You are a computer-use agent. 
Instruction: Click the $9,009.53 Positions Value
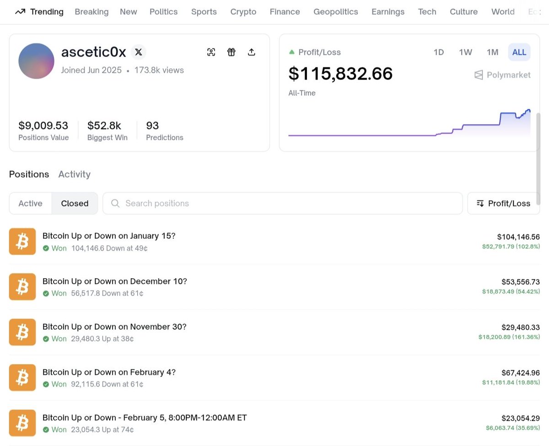(x=43, y=125)
